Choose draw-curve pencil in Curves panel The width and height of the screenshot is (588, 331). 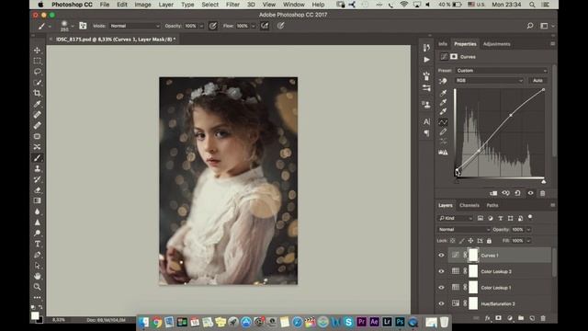(x=443, y=131)
